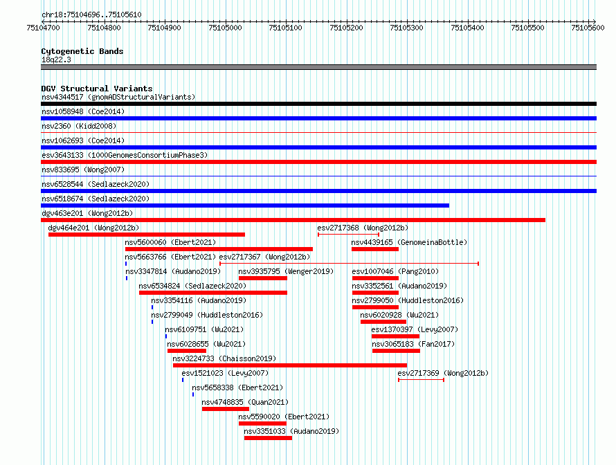Select the red dgv463e201 bar
This screenshot has width=616, height=465.
click(x=293, y=220)
